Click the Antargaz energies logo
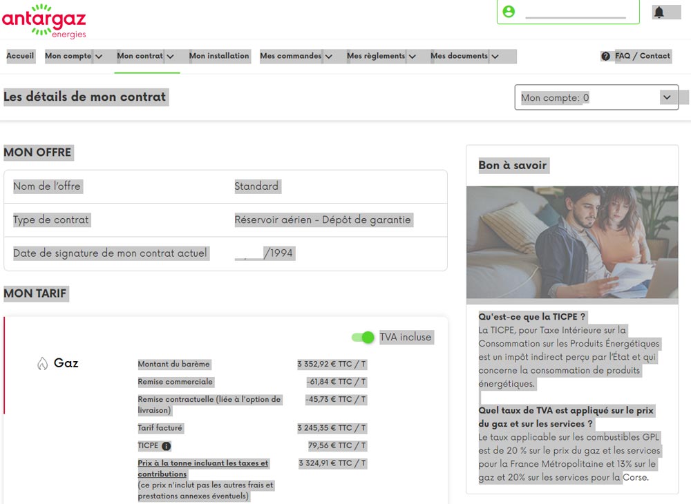 (44, 19)
